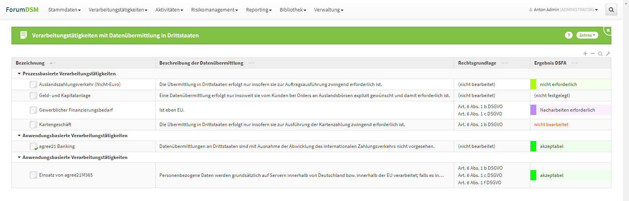Click the document icon beside Kartengeschäft

[33, 125]
